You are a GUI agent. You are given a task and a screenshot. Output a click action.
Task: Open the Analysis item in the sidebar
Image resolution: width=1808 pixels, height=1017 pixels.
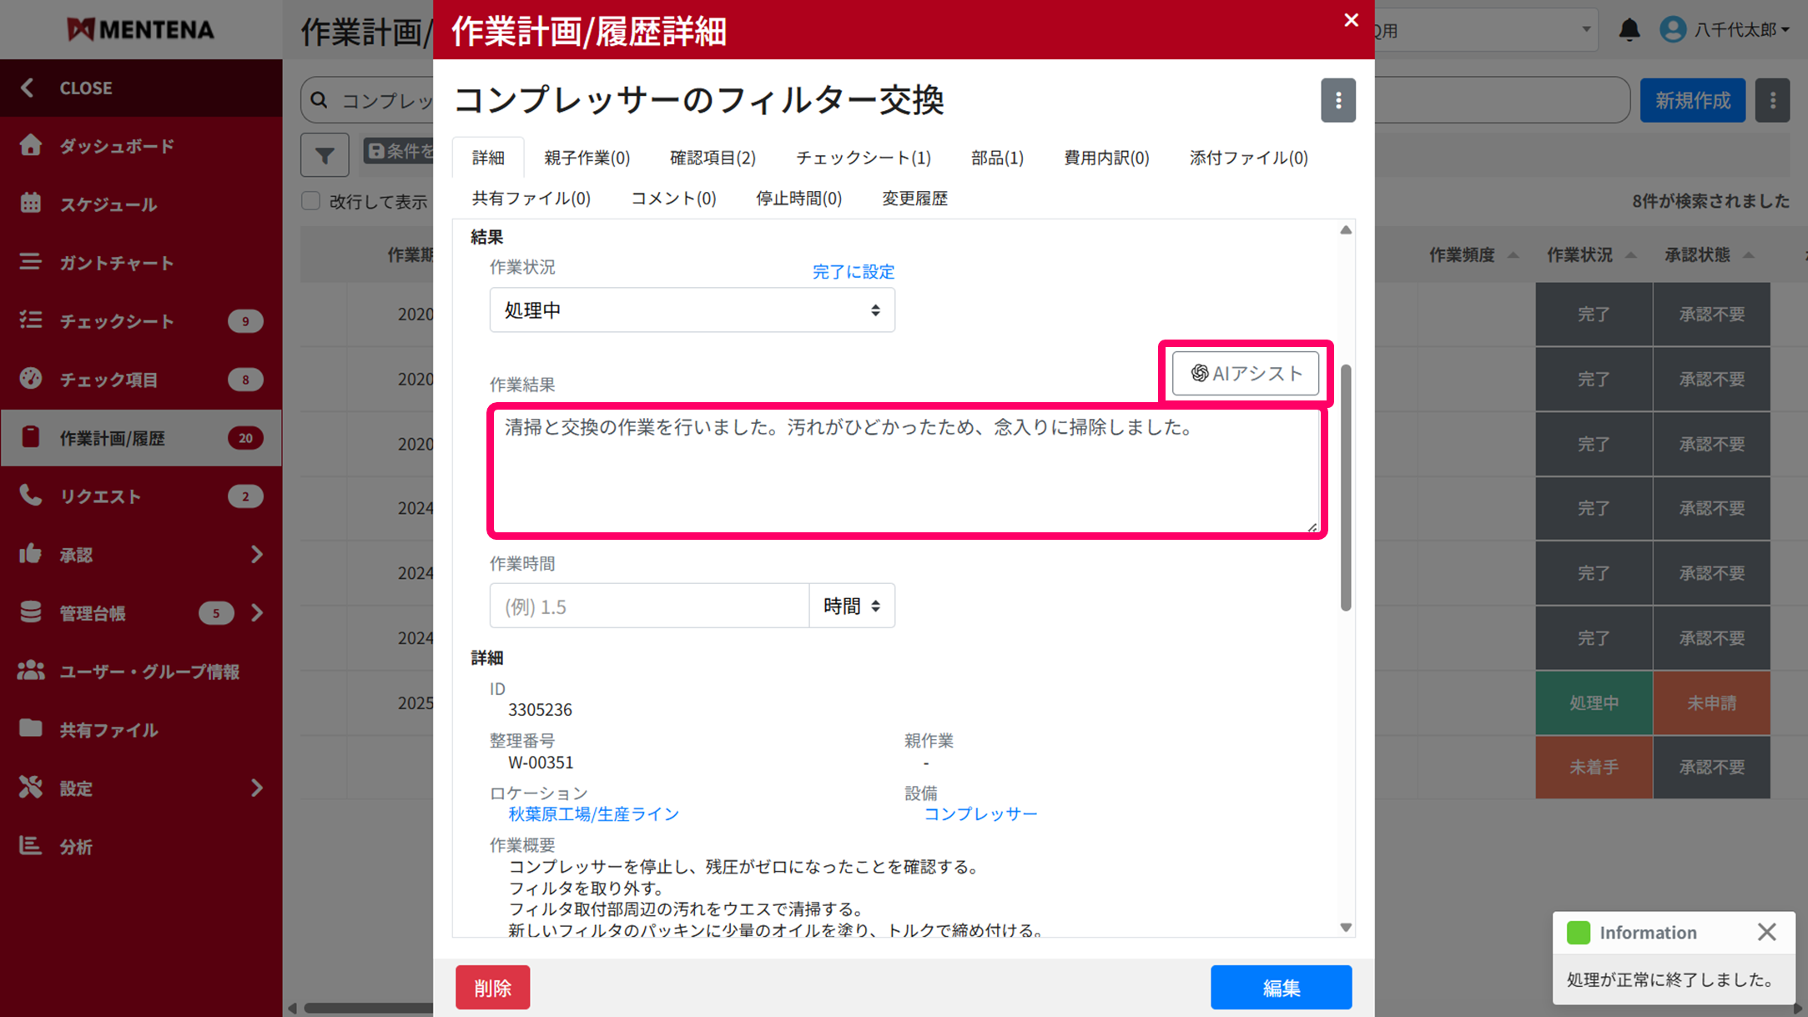(x=75, y=847)
